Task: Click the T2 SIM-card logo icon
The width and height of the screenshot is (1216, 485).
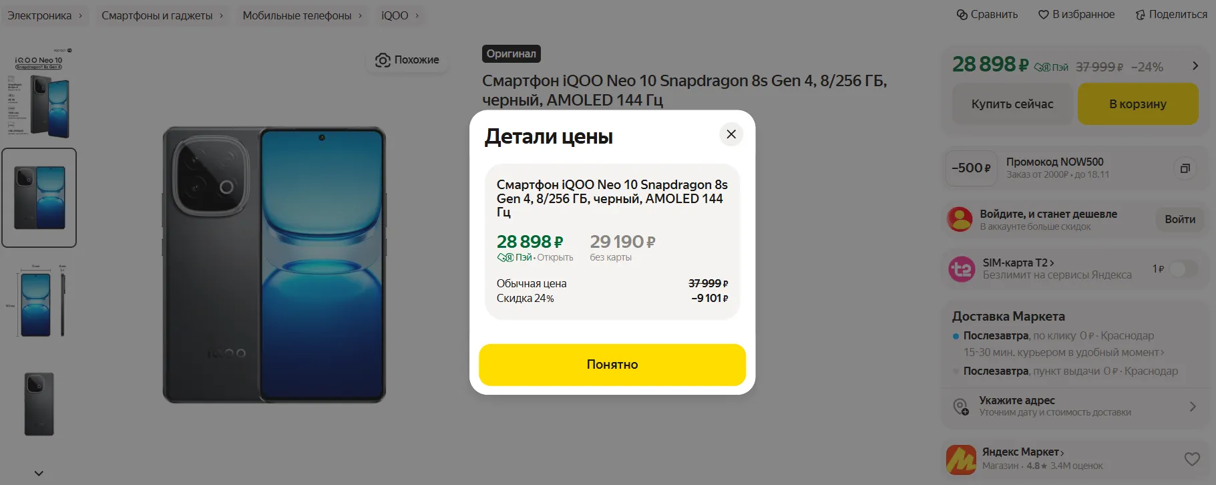Action: tap(962, 269)
